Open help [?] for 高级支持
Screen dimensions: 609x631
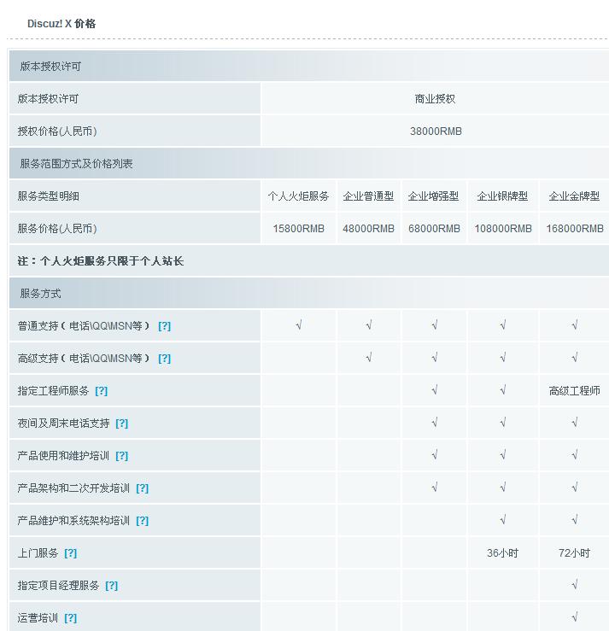[x=164, y=359]
